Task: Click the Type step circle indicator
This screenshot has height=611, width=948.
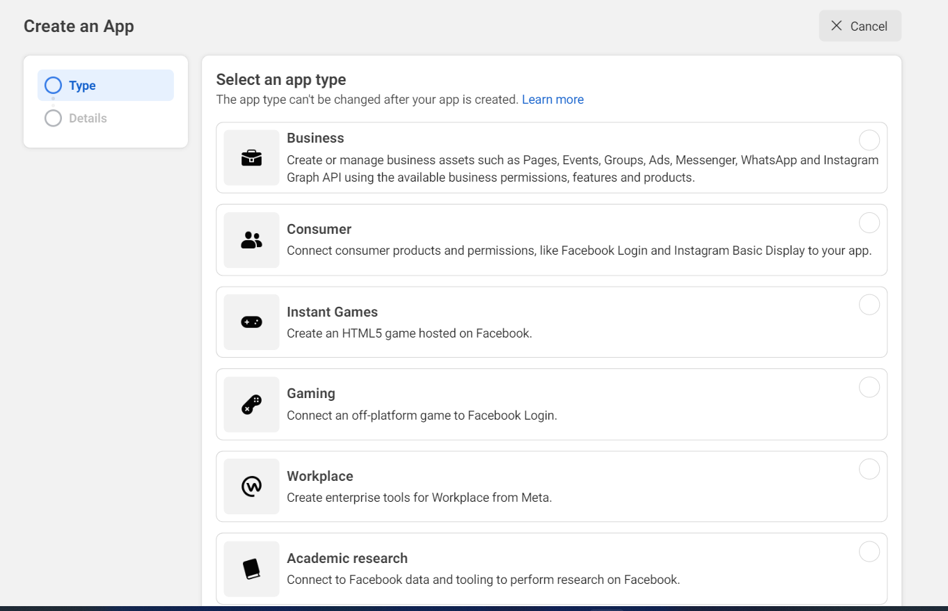Action: 53,86
